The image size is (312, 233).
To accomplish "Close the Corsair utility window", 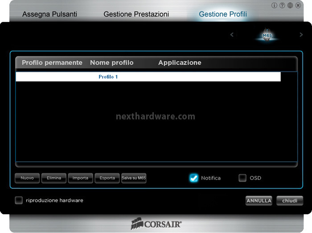I will tap(298, 5).
